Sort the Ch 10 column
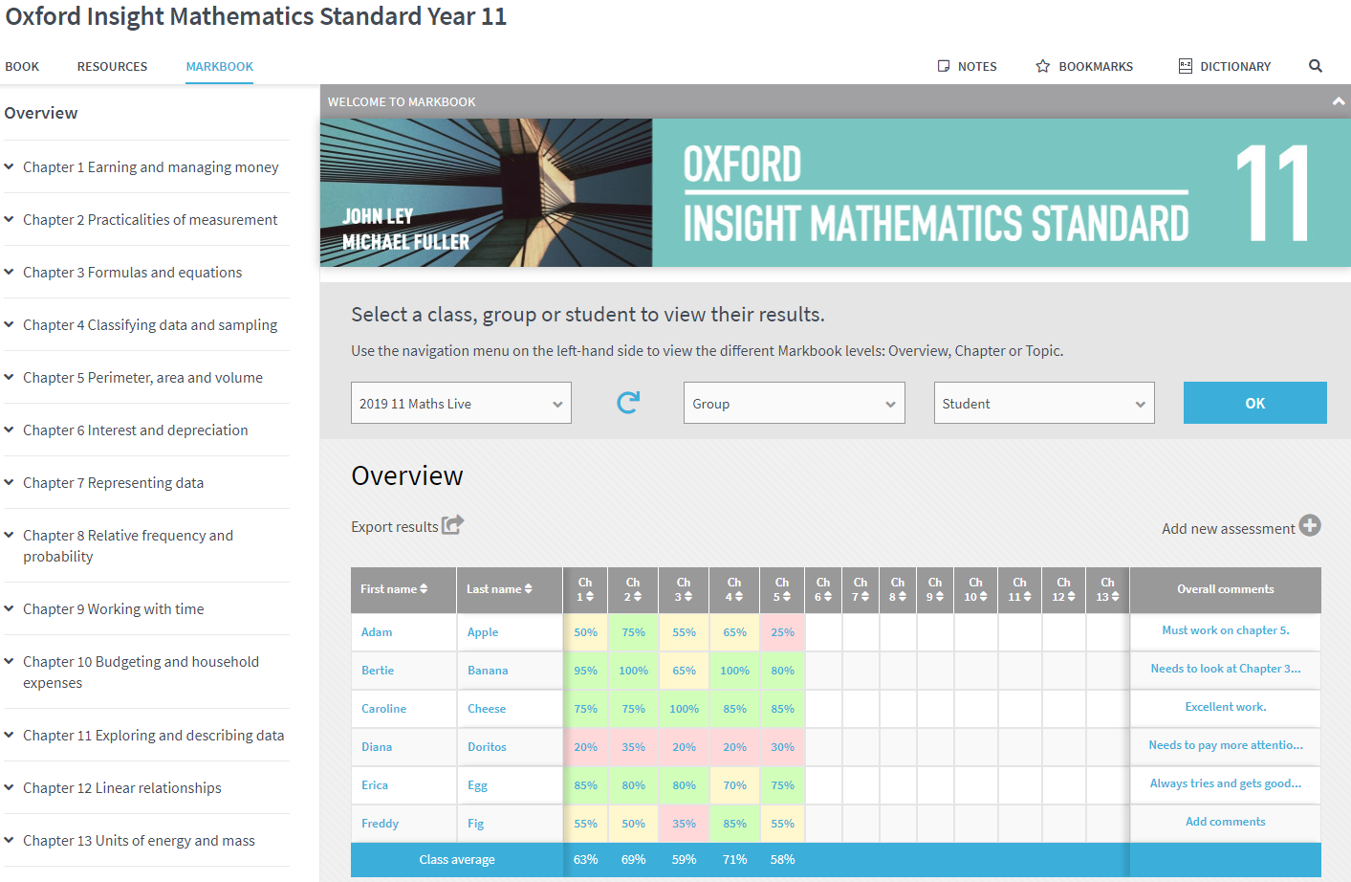 click(x=984, y=596)
